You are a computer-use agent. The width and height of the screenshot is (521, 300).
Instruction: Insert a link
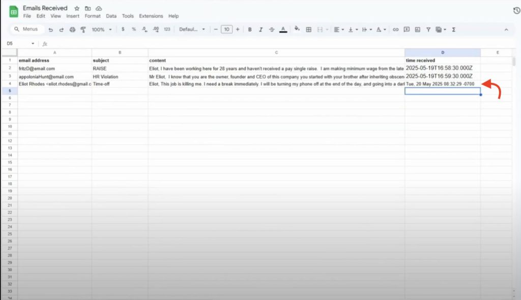(395, 29)
